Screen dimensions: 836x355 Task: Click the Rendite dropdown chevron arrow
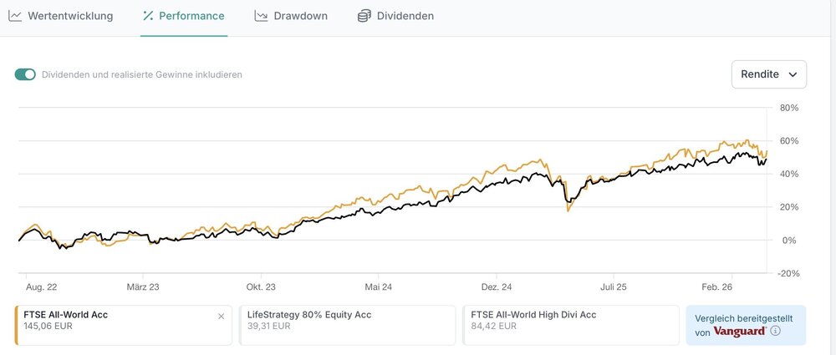(793, 74)
